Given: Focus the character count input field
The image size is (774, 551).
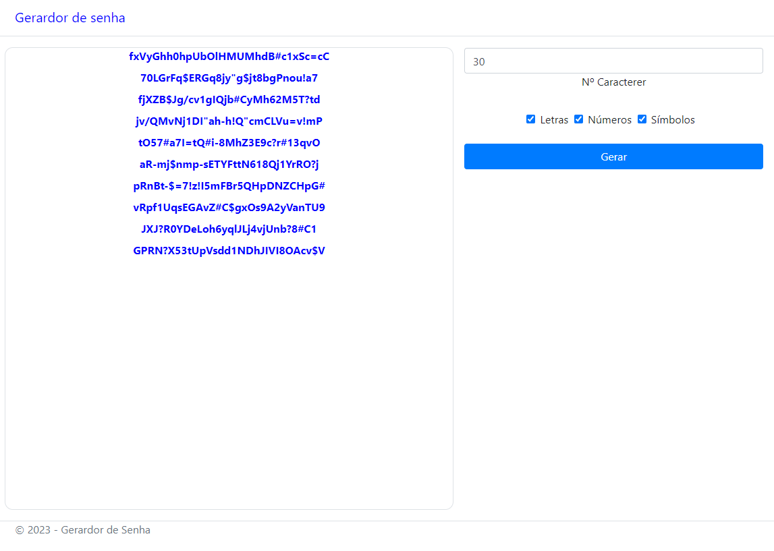Looking at the screenshot, I should click(x=613, y=61).
